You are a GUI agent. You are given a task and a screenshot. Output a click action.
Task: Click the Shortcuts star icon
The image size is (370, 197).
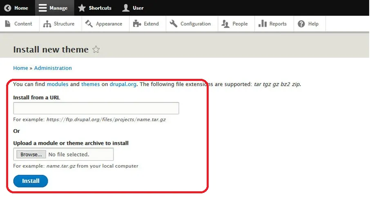click(82, 8)
